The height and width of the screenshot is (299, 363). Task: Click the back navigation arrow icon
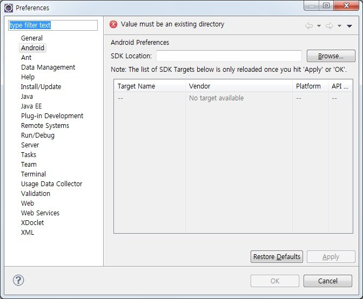(309, 26)
